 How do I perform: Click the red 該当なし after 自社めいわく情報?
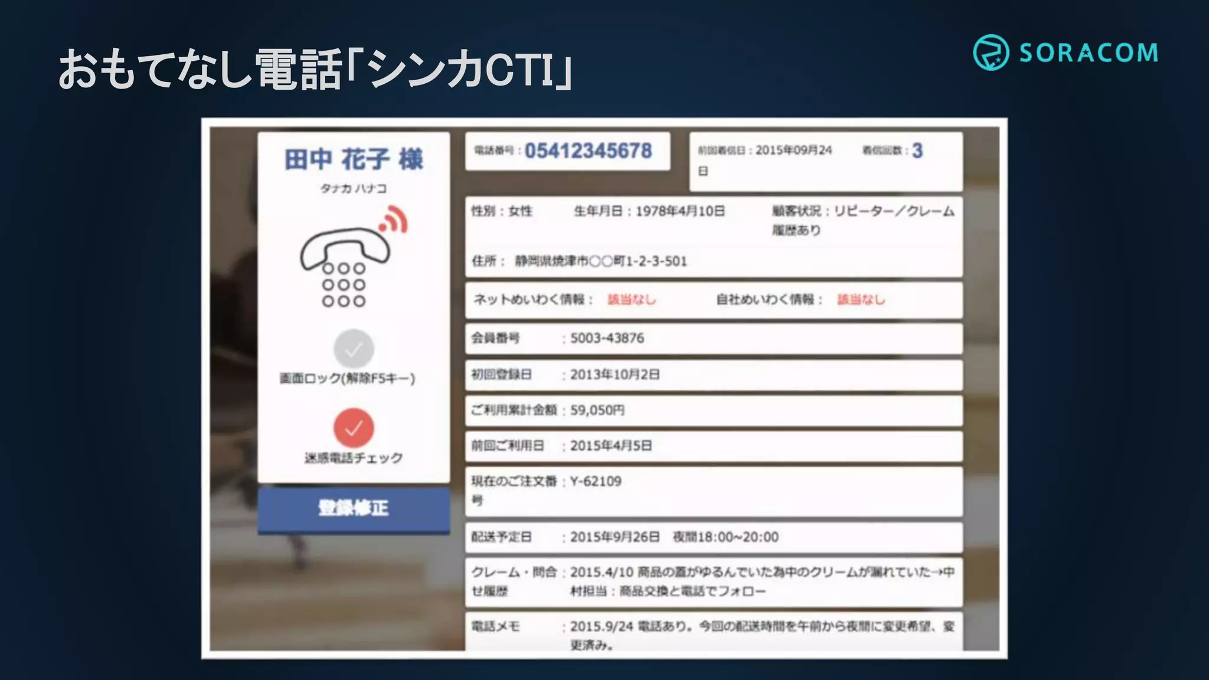click(861, 299)
